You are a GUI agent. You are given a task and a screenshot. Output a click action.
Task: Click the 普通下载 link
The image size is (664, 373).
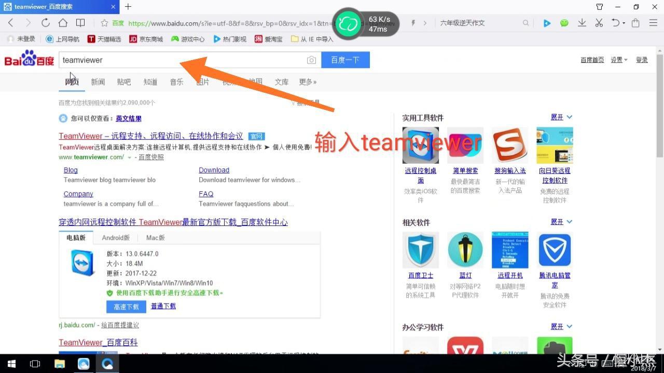click(x=163, y=306)
